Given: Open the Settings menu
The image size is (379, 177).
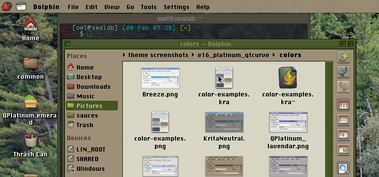Looking at the screenshot, I should (177, 7).
